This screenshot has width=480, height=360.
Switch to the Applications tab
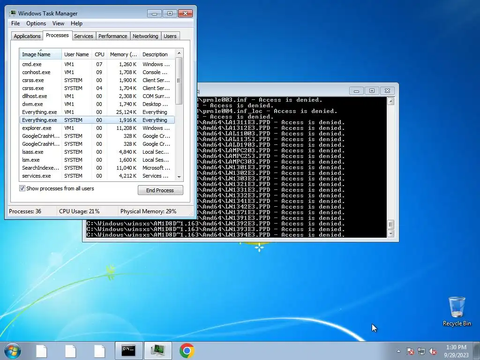[x=27, y=36]
